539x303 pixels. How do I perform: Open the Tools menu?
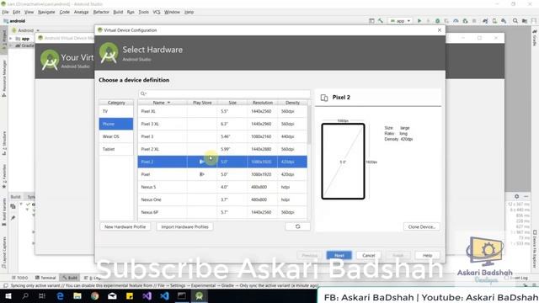tap(144, 12)
